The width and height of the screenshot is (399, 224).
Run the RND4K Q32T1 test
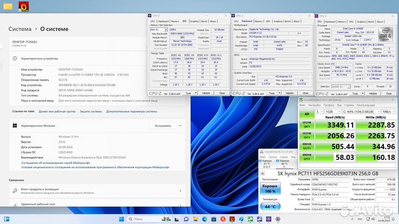point(306,146)
